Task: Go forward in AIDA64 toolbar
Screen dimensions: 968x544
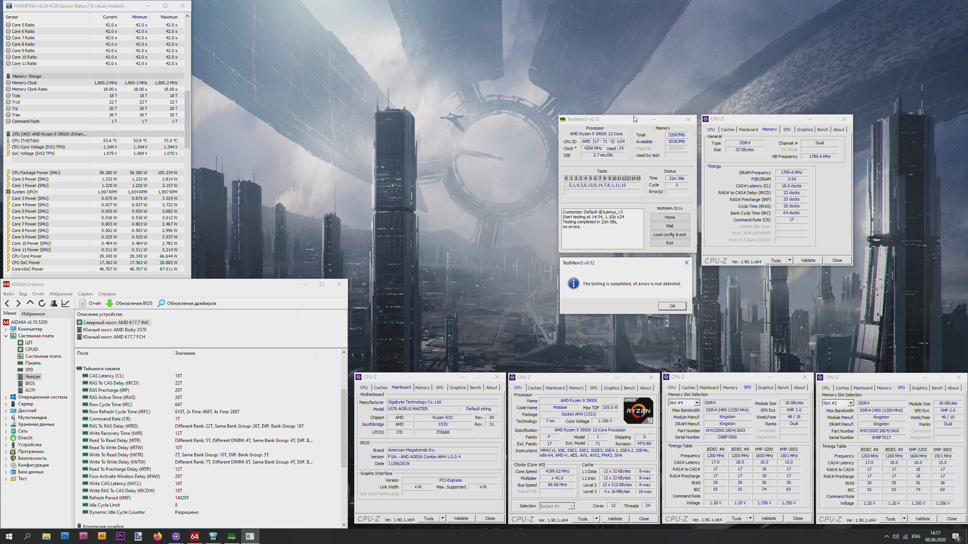Action: tap(18, 303)
